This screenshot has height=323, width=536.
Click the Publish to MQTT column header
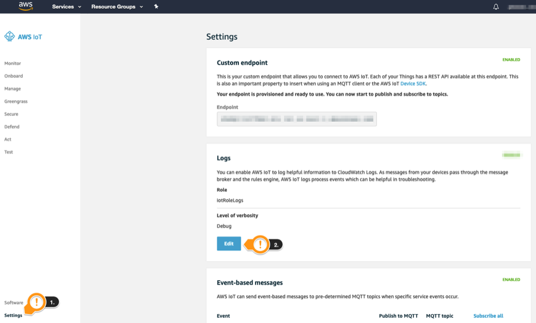(x=398, y=316)
